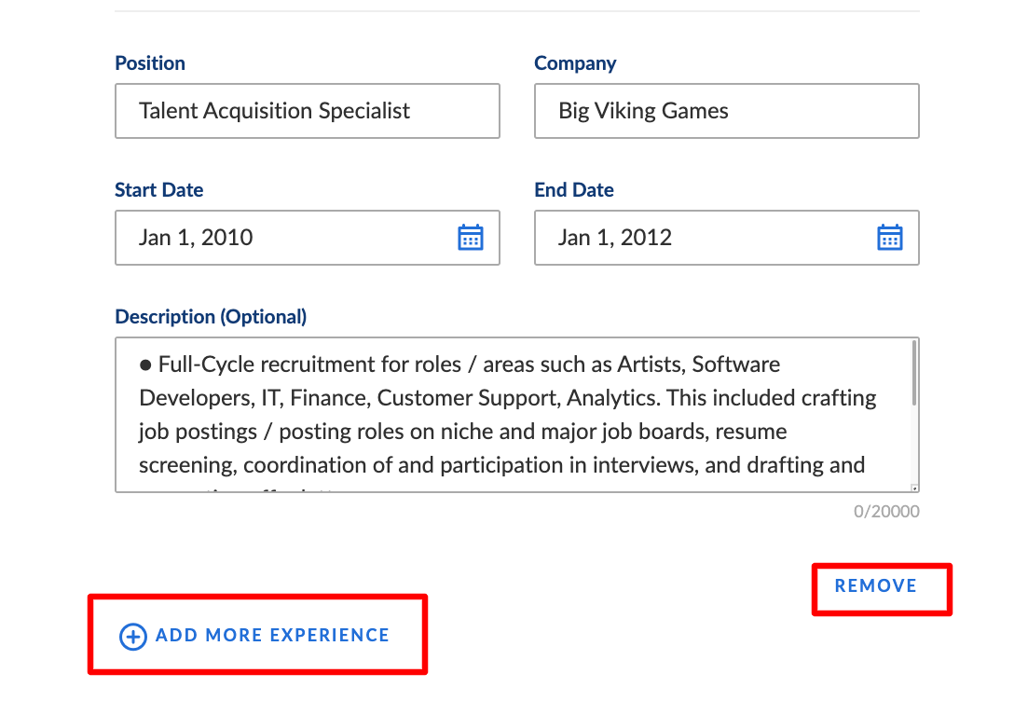Screen dimensions: 1028x701
Task: Click the description box vertical scrollbar thumb
Action: (x=914, y=374)
